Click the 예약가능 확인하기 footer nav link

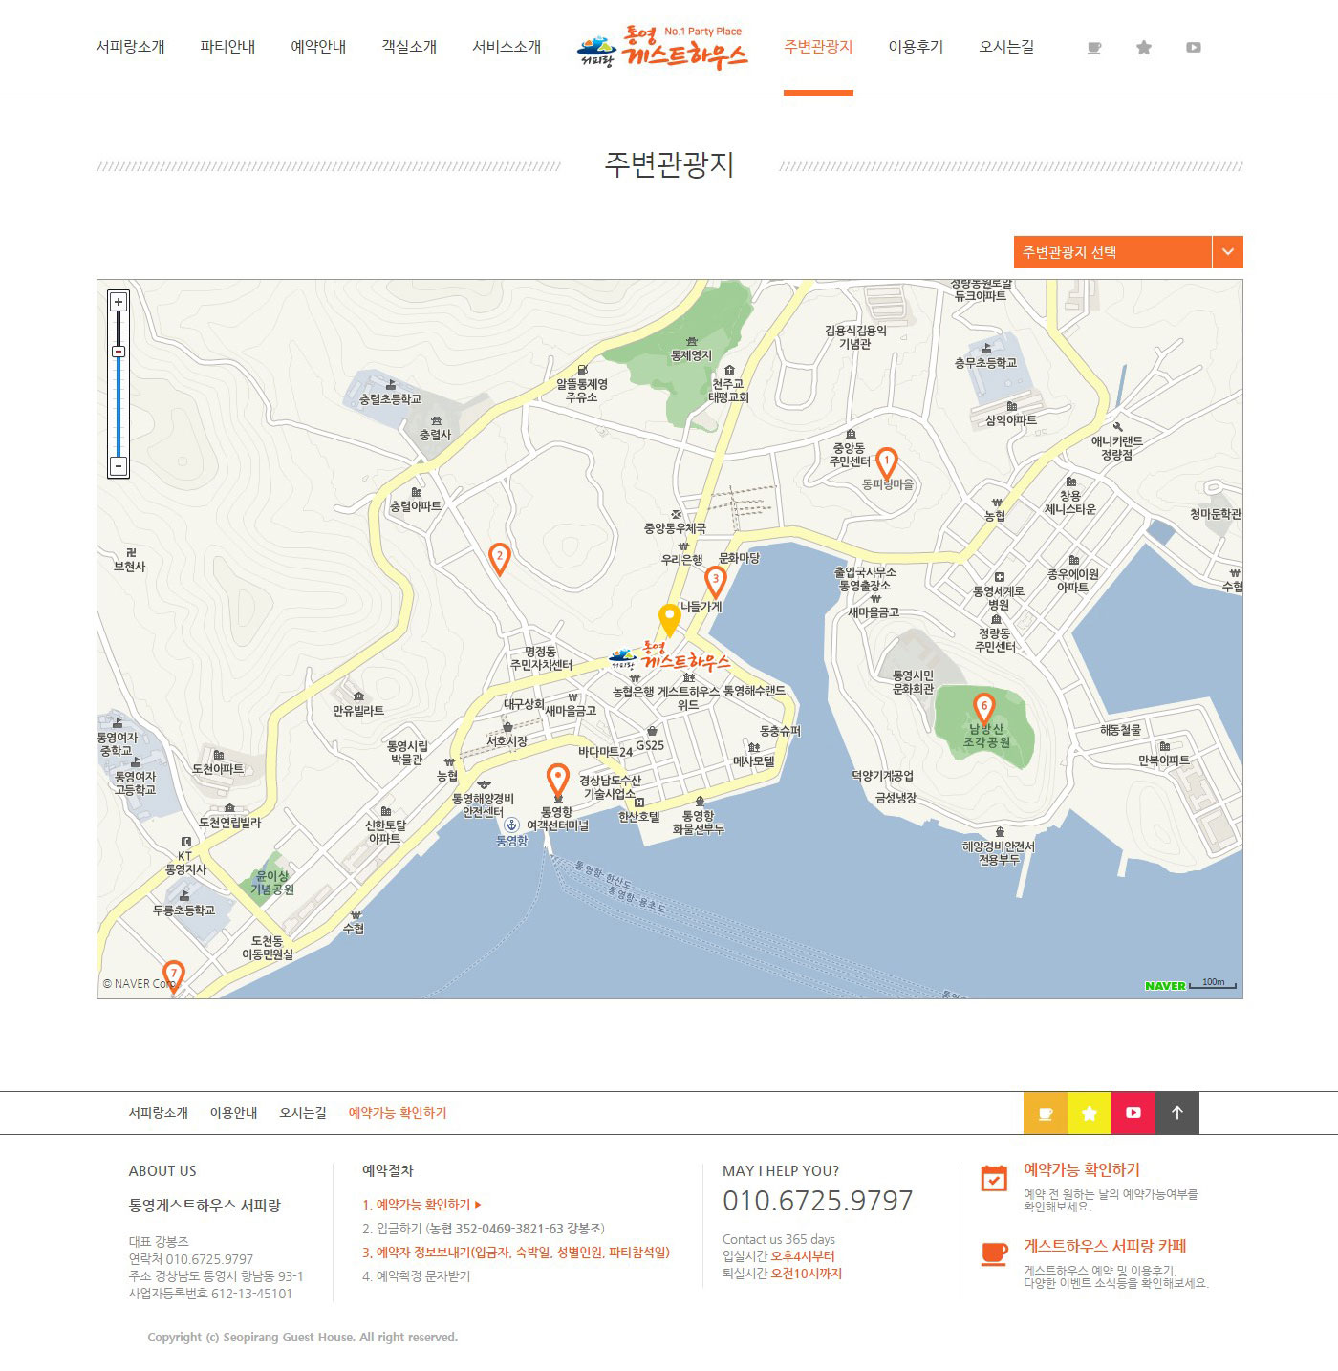tap(398, 1113)
